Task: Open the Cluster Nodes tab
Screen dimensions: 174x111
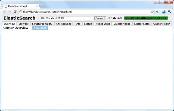Action: pos(122,24)
